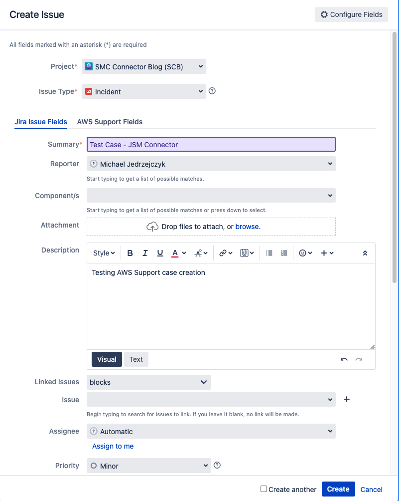399x501 pixels.
Task: Open the Issue Type dropdown
Action: 143,91
